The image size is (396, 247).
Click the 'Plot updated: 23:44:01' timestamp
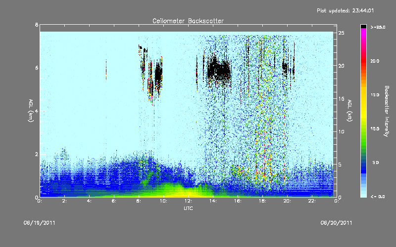[x=345, y=10]
